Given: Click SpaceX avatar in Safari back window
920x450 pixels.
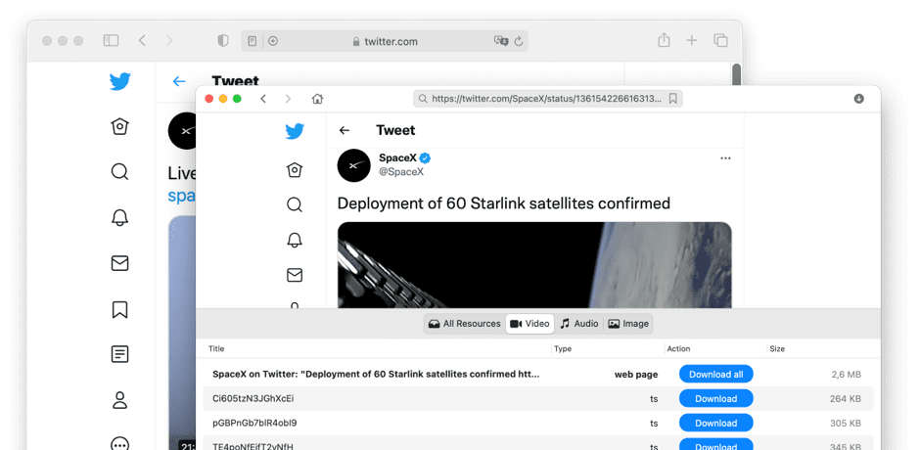Looking at the screenshot, I should (x=183, y=131).
